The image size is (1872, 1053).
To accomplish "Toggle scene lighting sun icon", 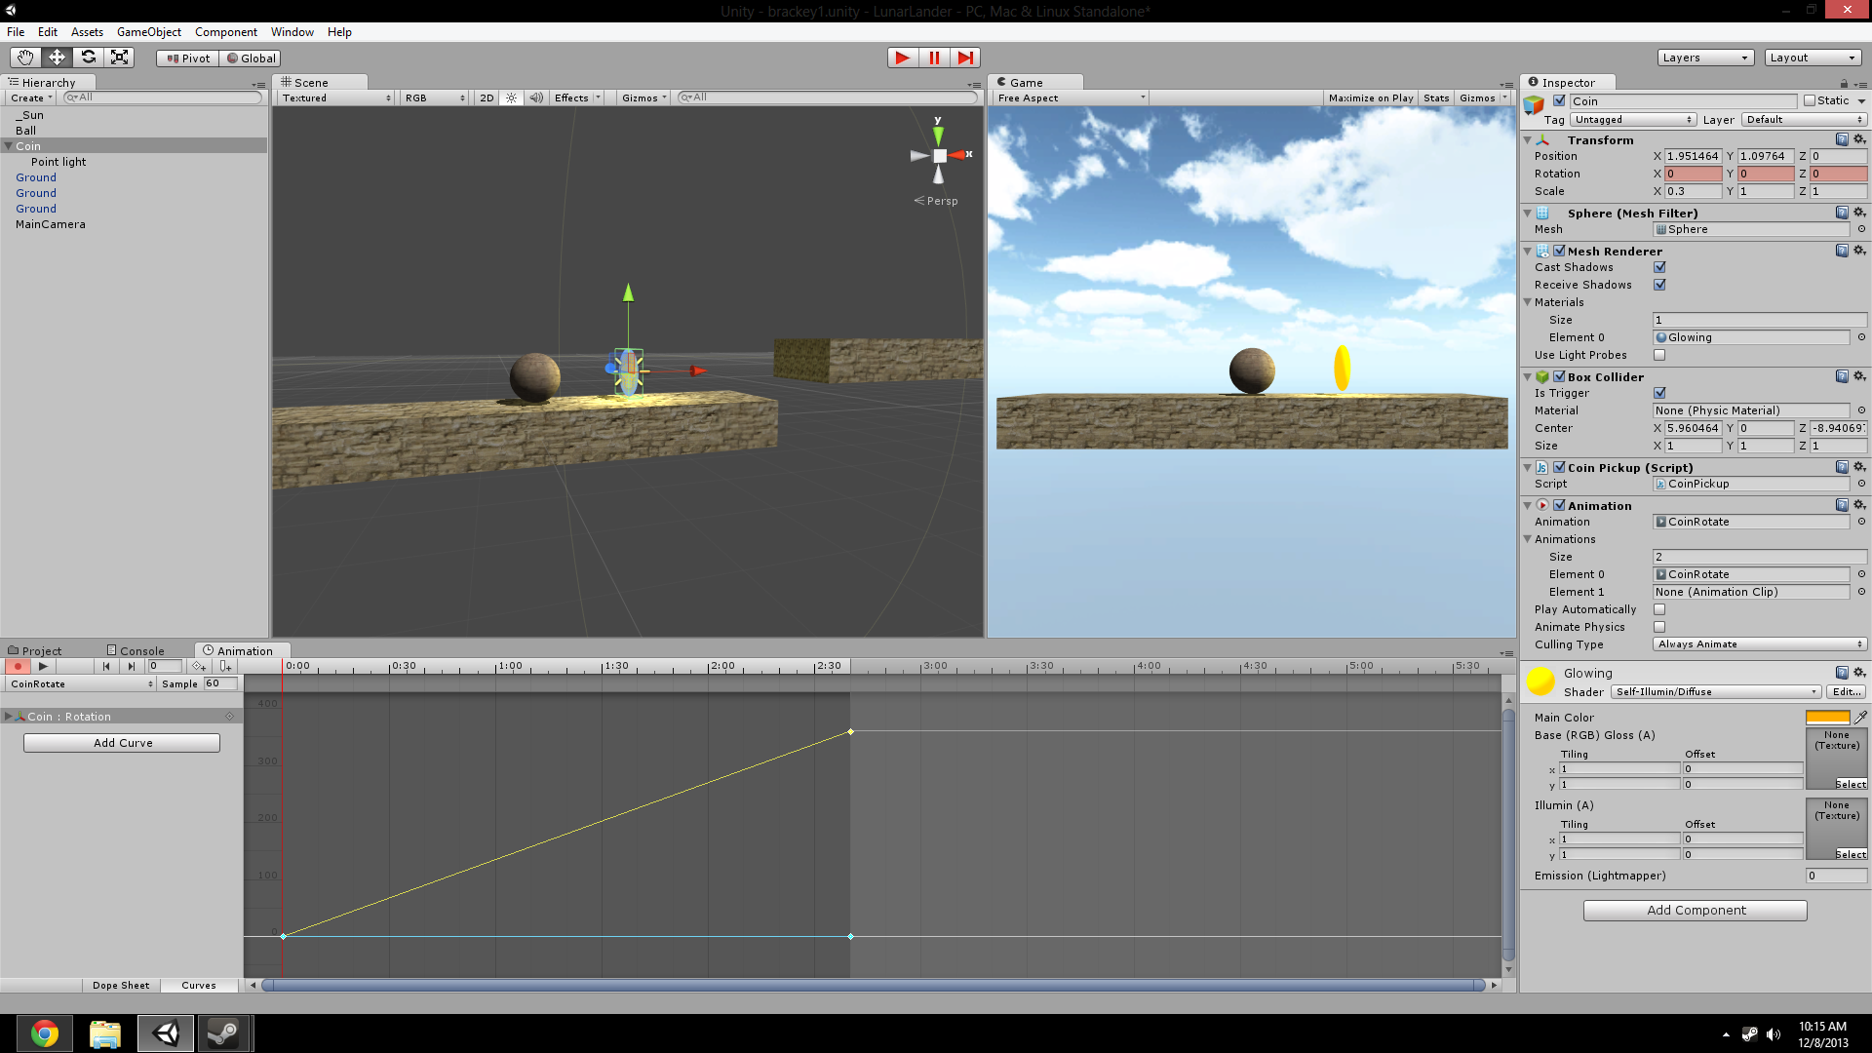I will 511,97.
